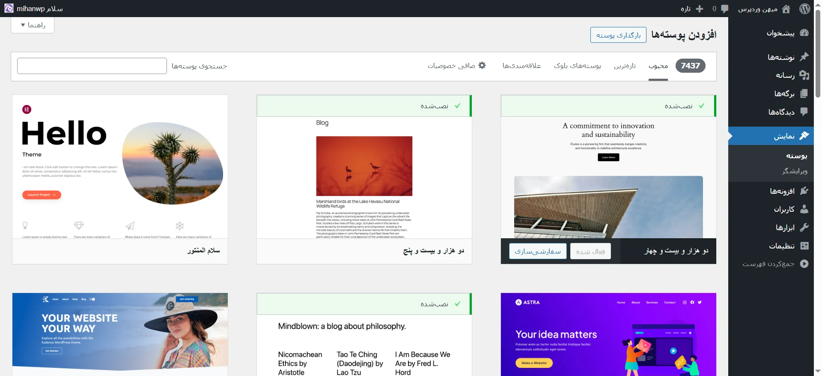The width and height of the screenshot is (822, 376).
Task: Click the نمایش paintbrush icon
Action: pyautogui.click(x=804, y=136)
